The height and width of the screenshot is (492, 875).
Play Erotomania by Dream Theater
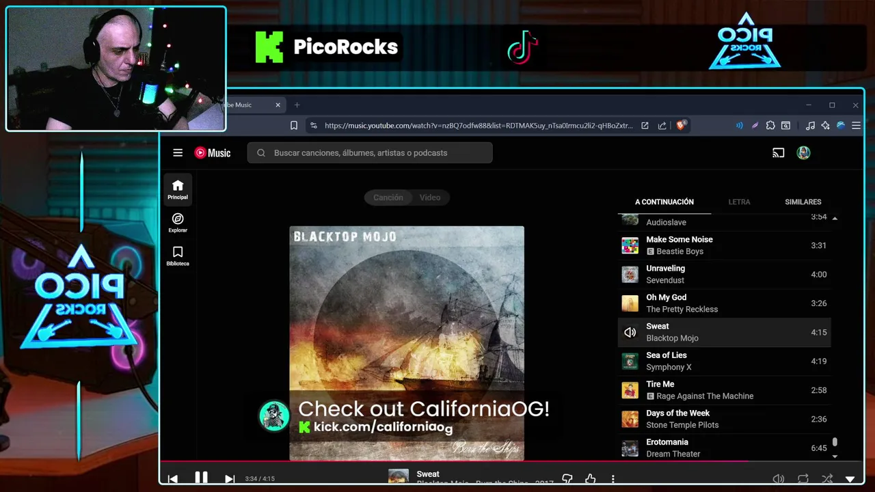[x=725, y=448]
